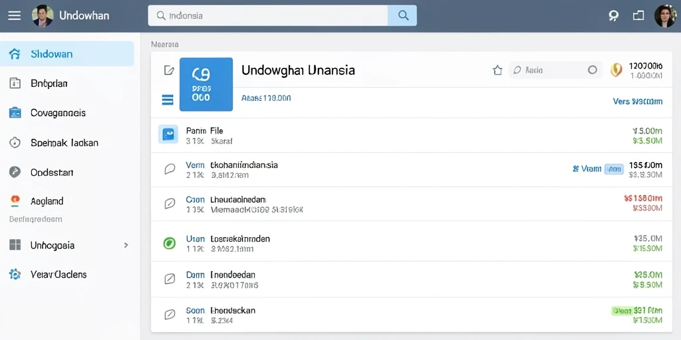Open Bnbprlan in the sidebar
The image size is (681, 340).
67,83
